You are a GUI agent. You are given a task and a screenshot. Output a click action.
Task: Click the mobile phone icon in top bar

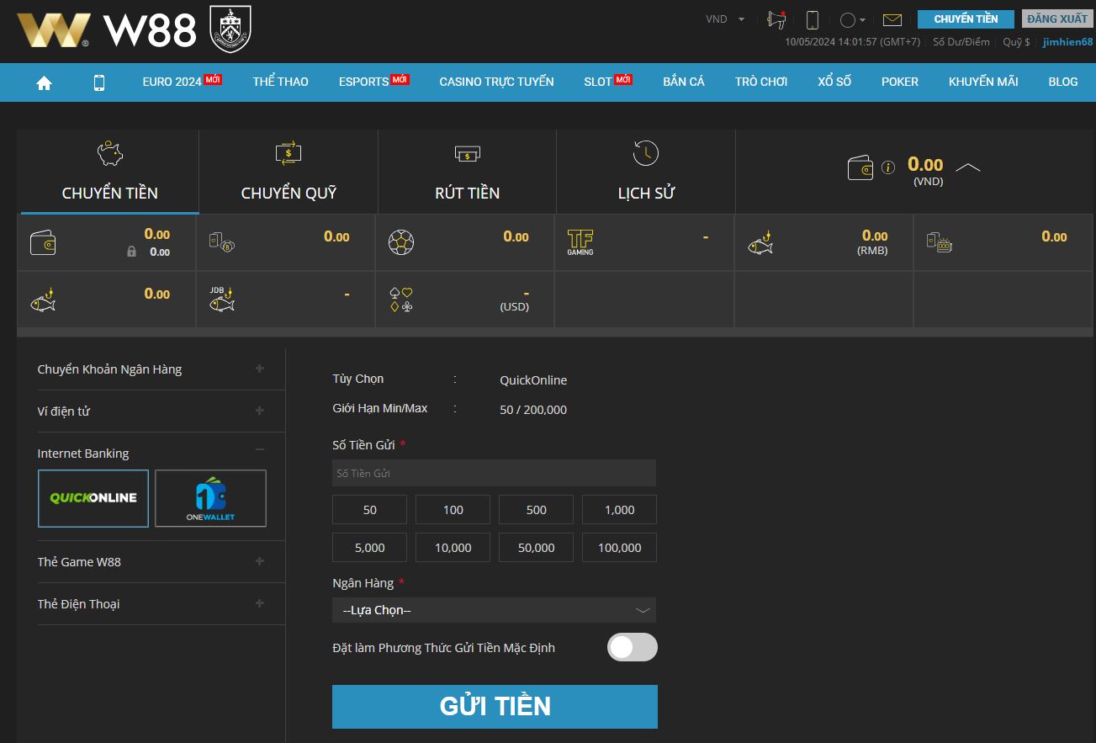813,19
